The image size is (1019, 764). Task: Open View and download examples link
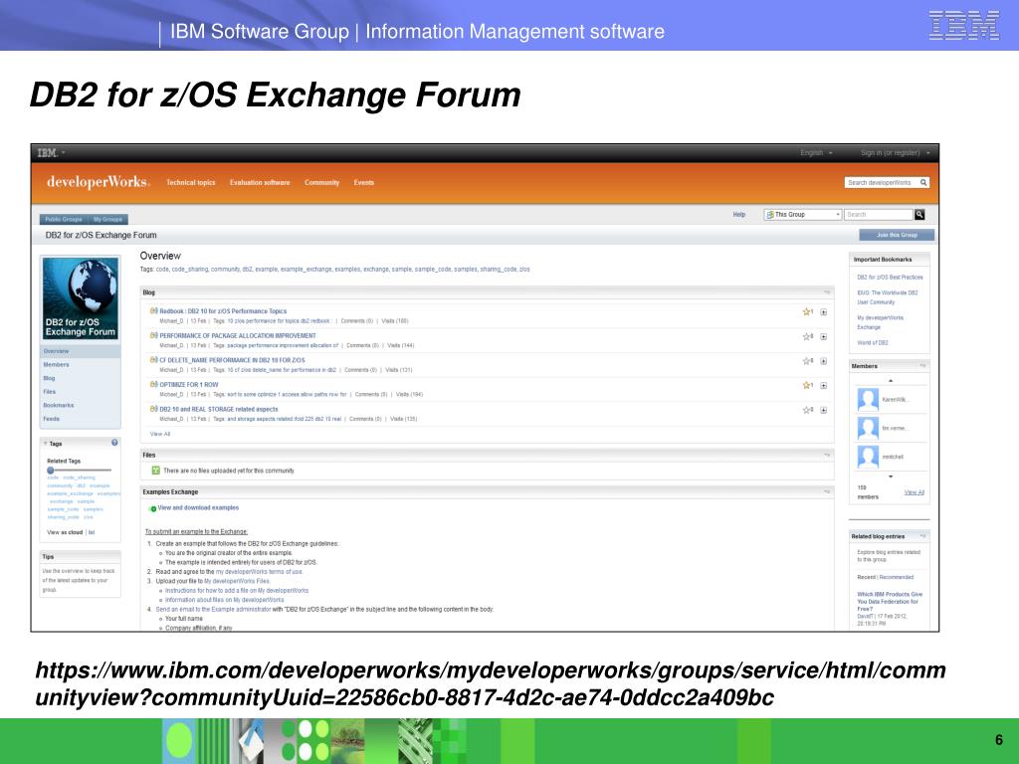[x=198, y=508]
